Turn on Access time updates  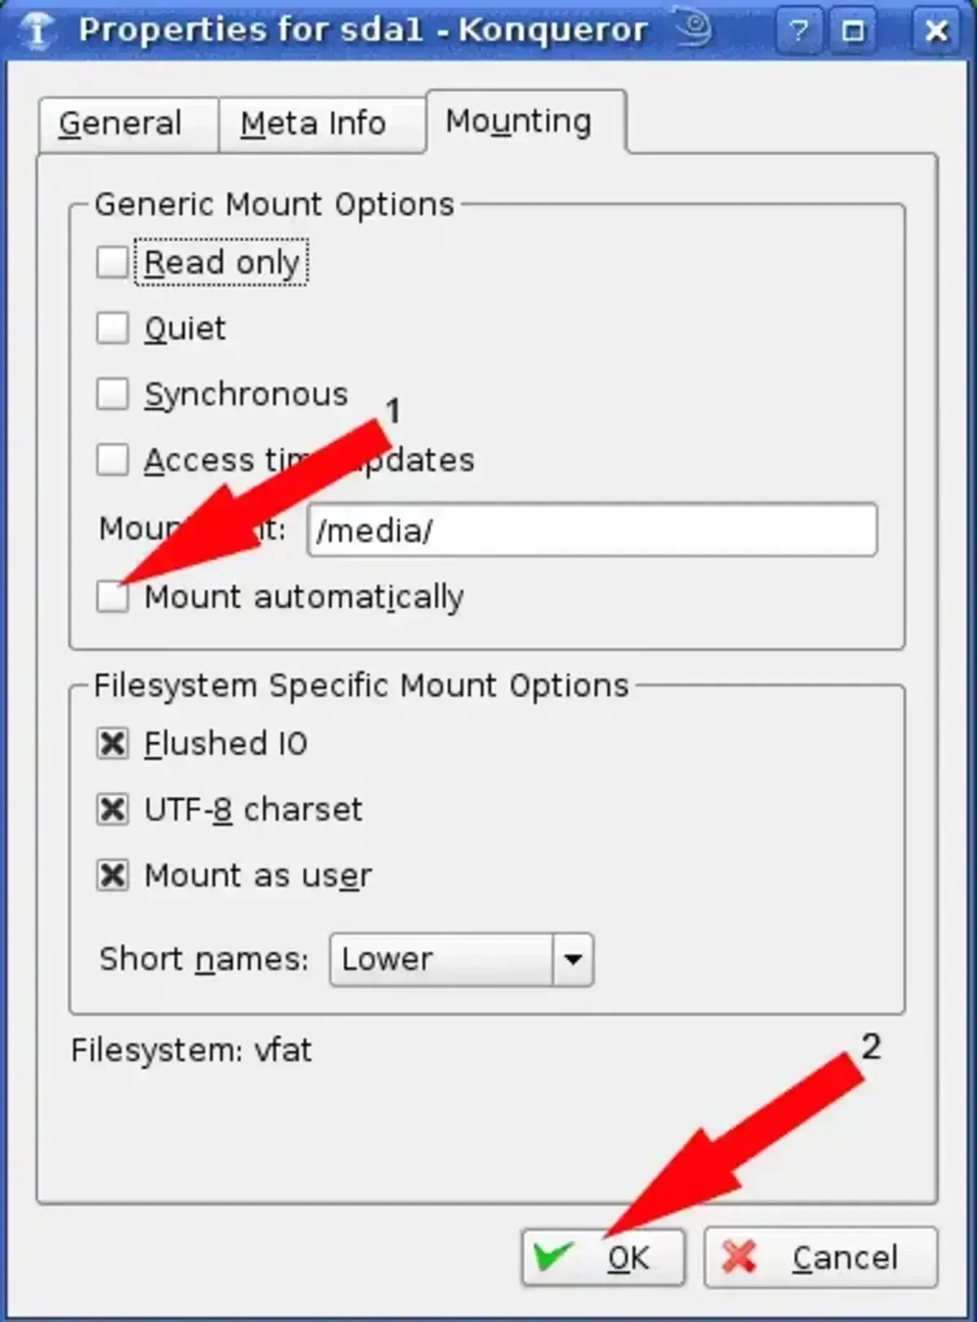(x=112, y=459)
